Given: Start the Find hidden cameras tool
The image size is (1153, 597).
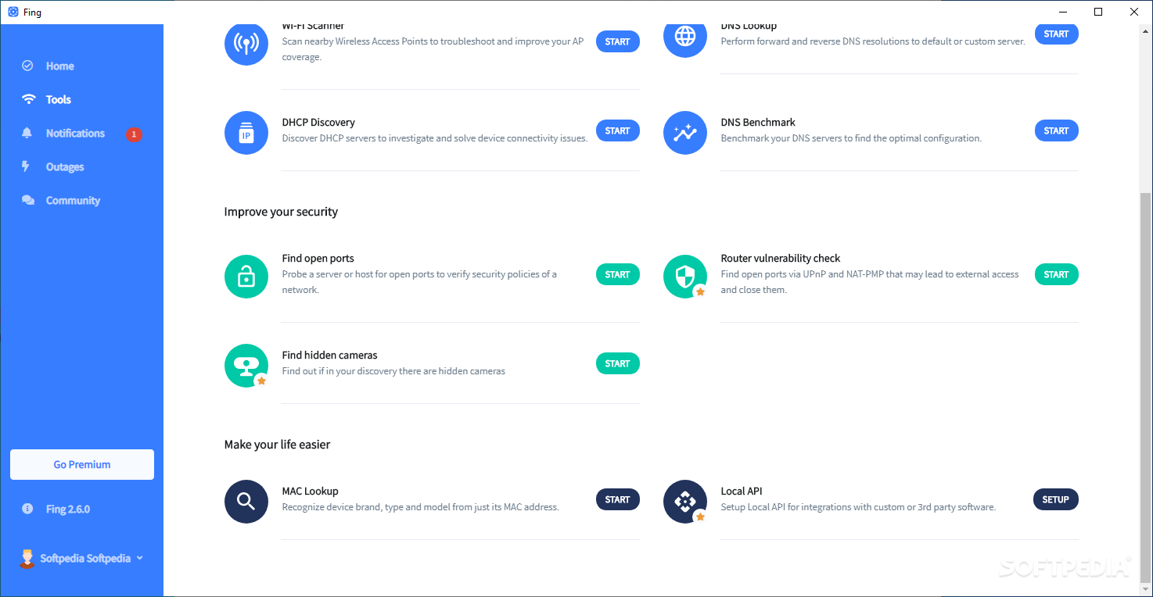Looking at the screenshot, I should pyautogui.click(x=618, y=363).
